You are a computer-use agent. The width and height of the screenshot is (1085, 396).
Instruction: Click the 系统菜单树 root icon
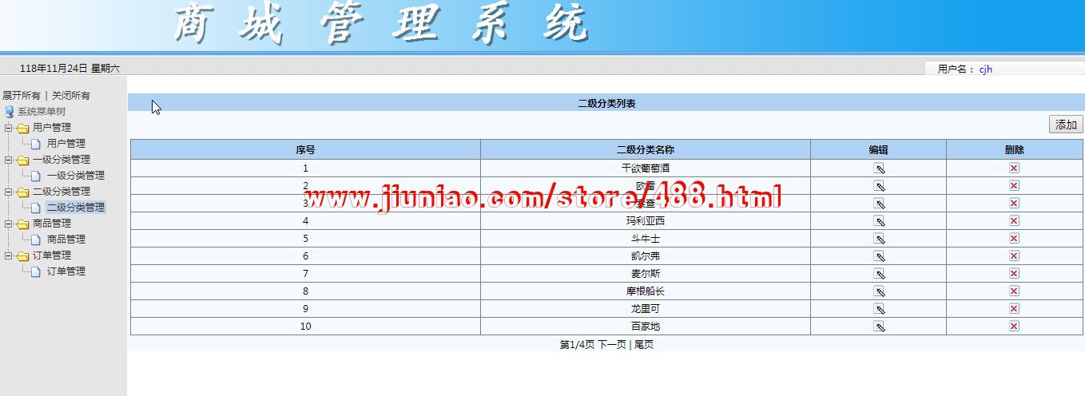click(x=10, y=112)
